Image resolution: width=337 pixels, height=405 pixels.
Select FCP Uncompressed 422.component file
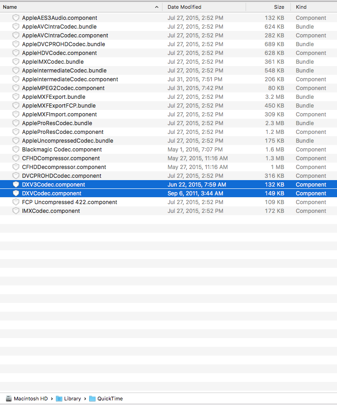[x=69, y=202]
